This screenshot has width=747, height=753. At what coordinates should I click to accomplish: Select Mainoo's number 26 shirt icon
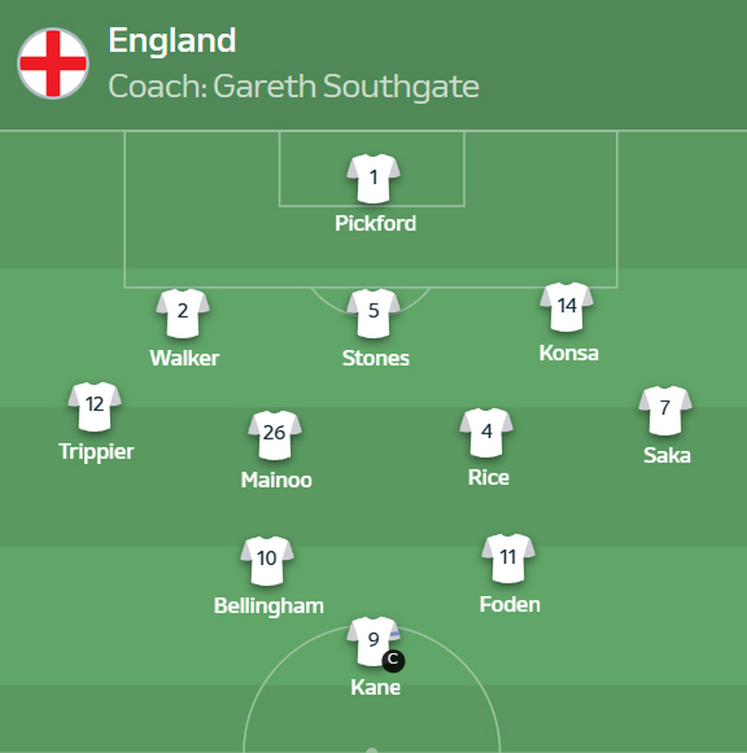pyautogui.click(x=275, y=435)
